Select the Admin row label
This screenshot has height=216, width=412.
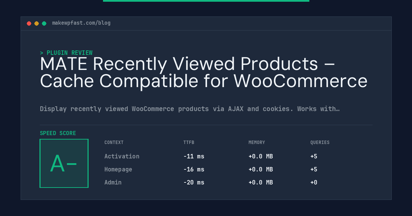point(113,182)
